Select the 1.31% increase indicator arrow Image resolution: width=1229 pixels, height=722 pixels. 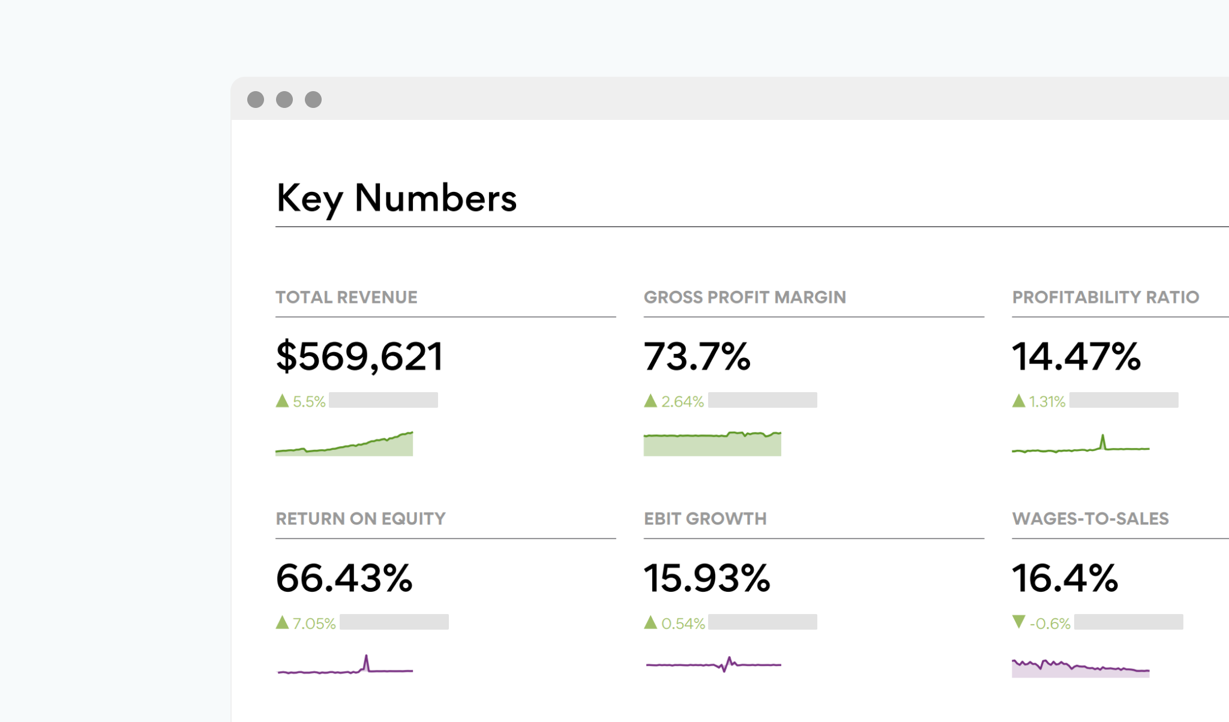(x=1019, y=400)
